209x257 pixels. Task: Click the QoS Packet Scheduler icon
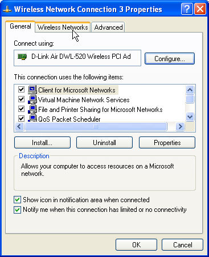32,118
